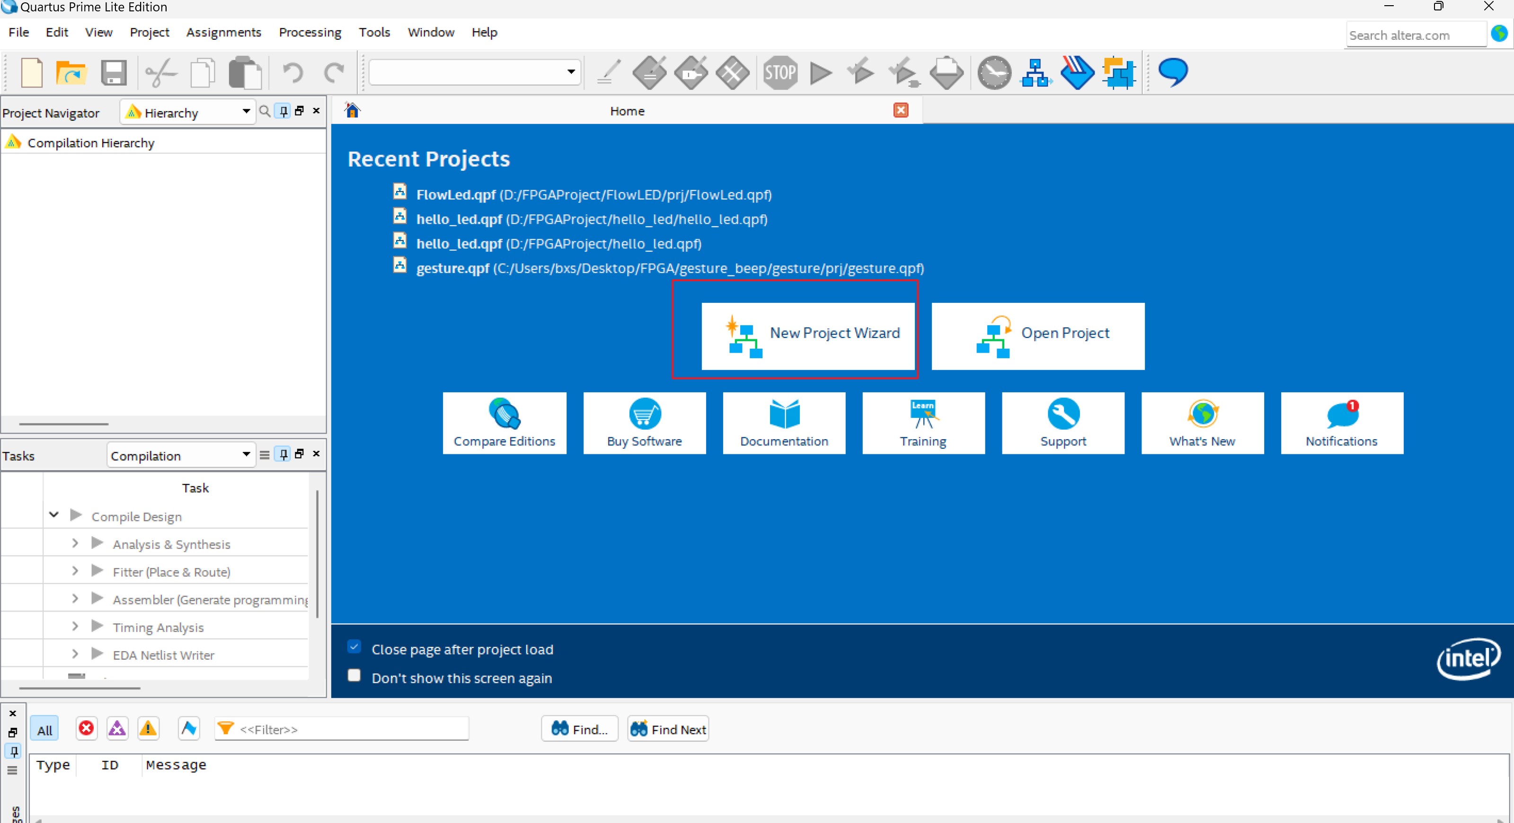Click the Save disk toolbar icon

114,73
